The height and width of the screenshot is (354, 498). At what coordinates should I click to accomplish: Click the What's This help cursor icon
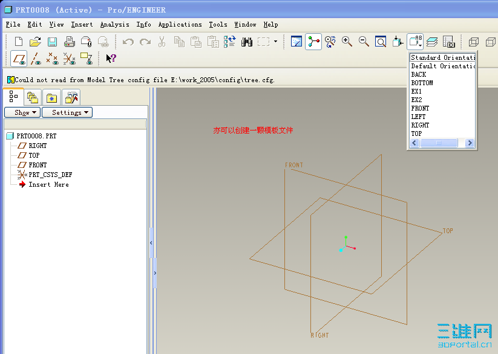tap(111, 59)
